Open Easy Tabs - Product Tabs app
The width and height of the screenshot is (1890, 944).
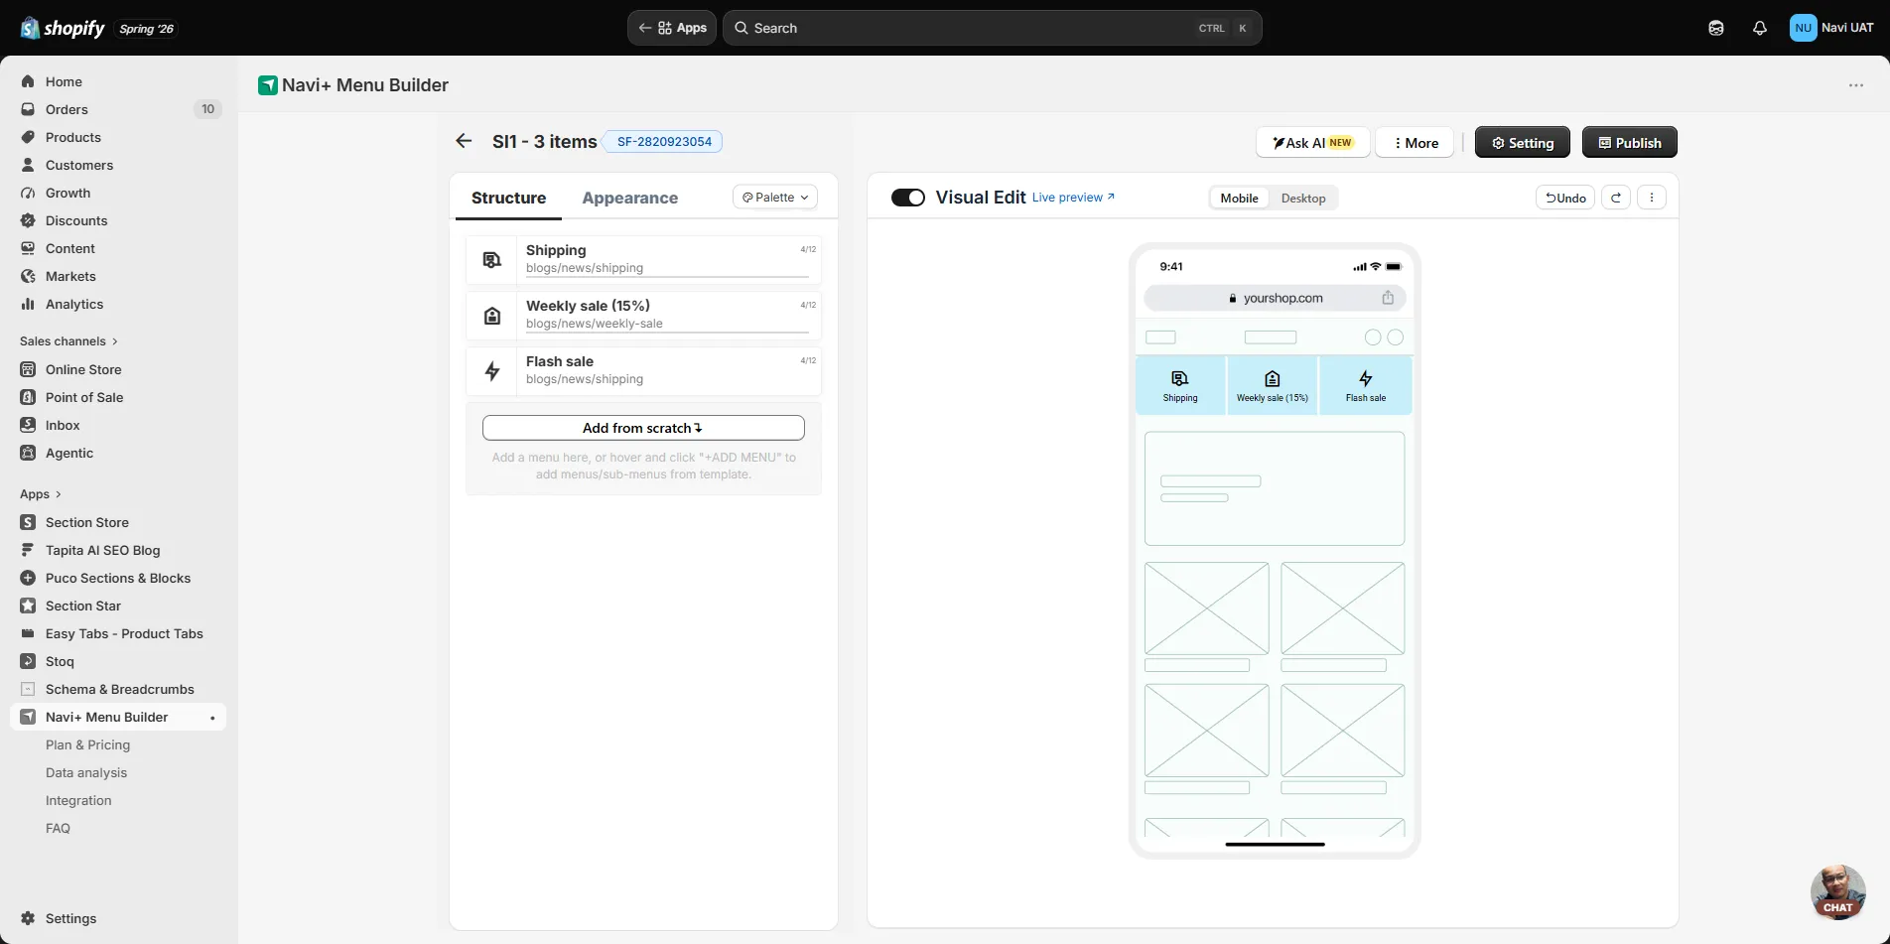tap(124, 633)
